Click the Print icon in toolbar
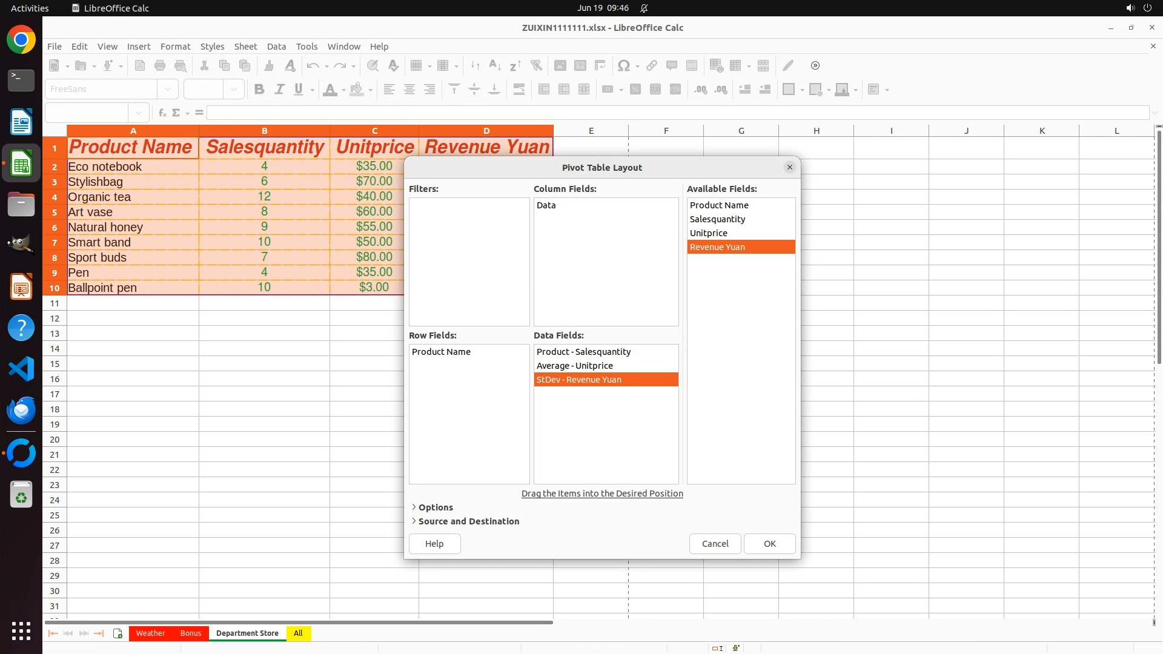Viewport: 1163px width, 654px height. 160,65
